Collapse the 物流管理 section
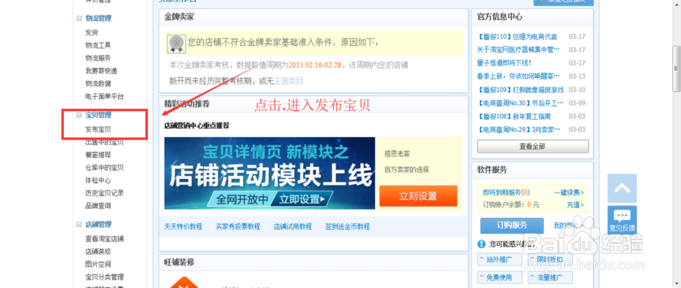The width and height of the screenshot is (681, 288). click(79, 18)
